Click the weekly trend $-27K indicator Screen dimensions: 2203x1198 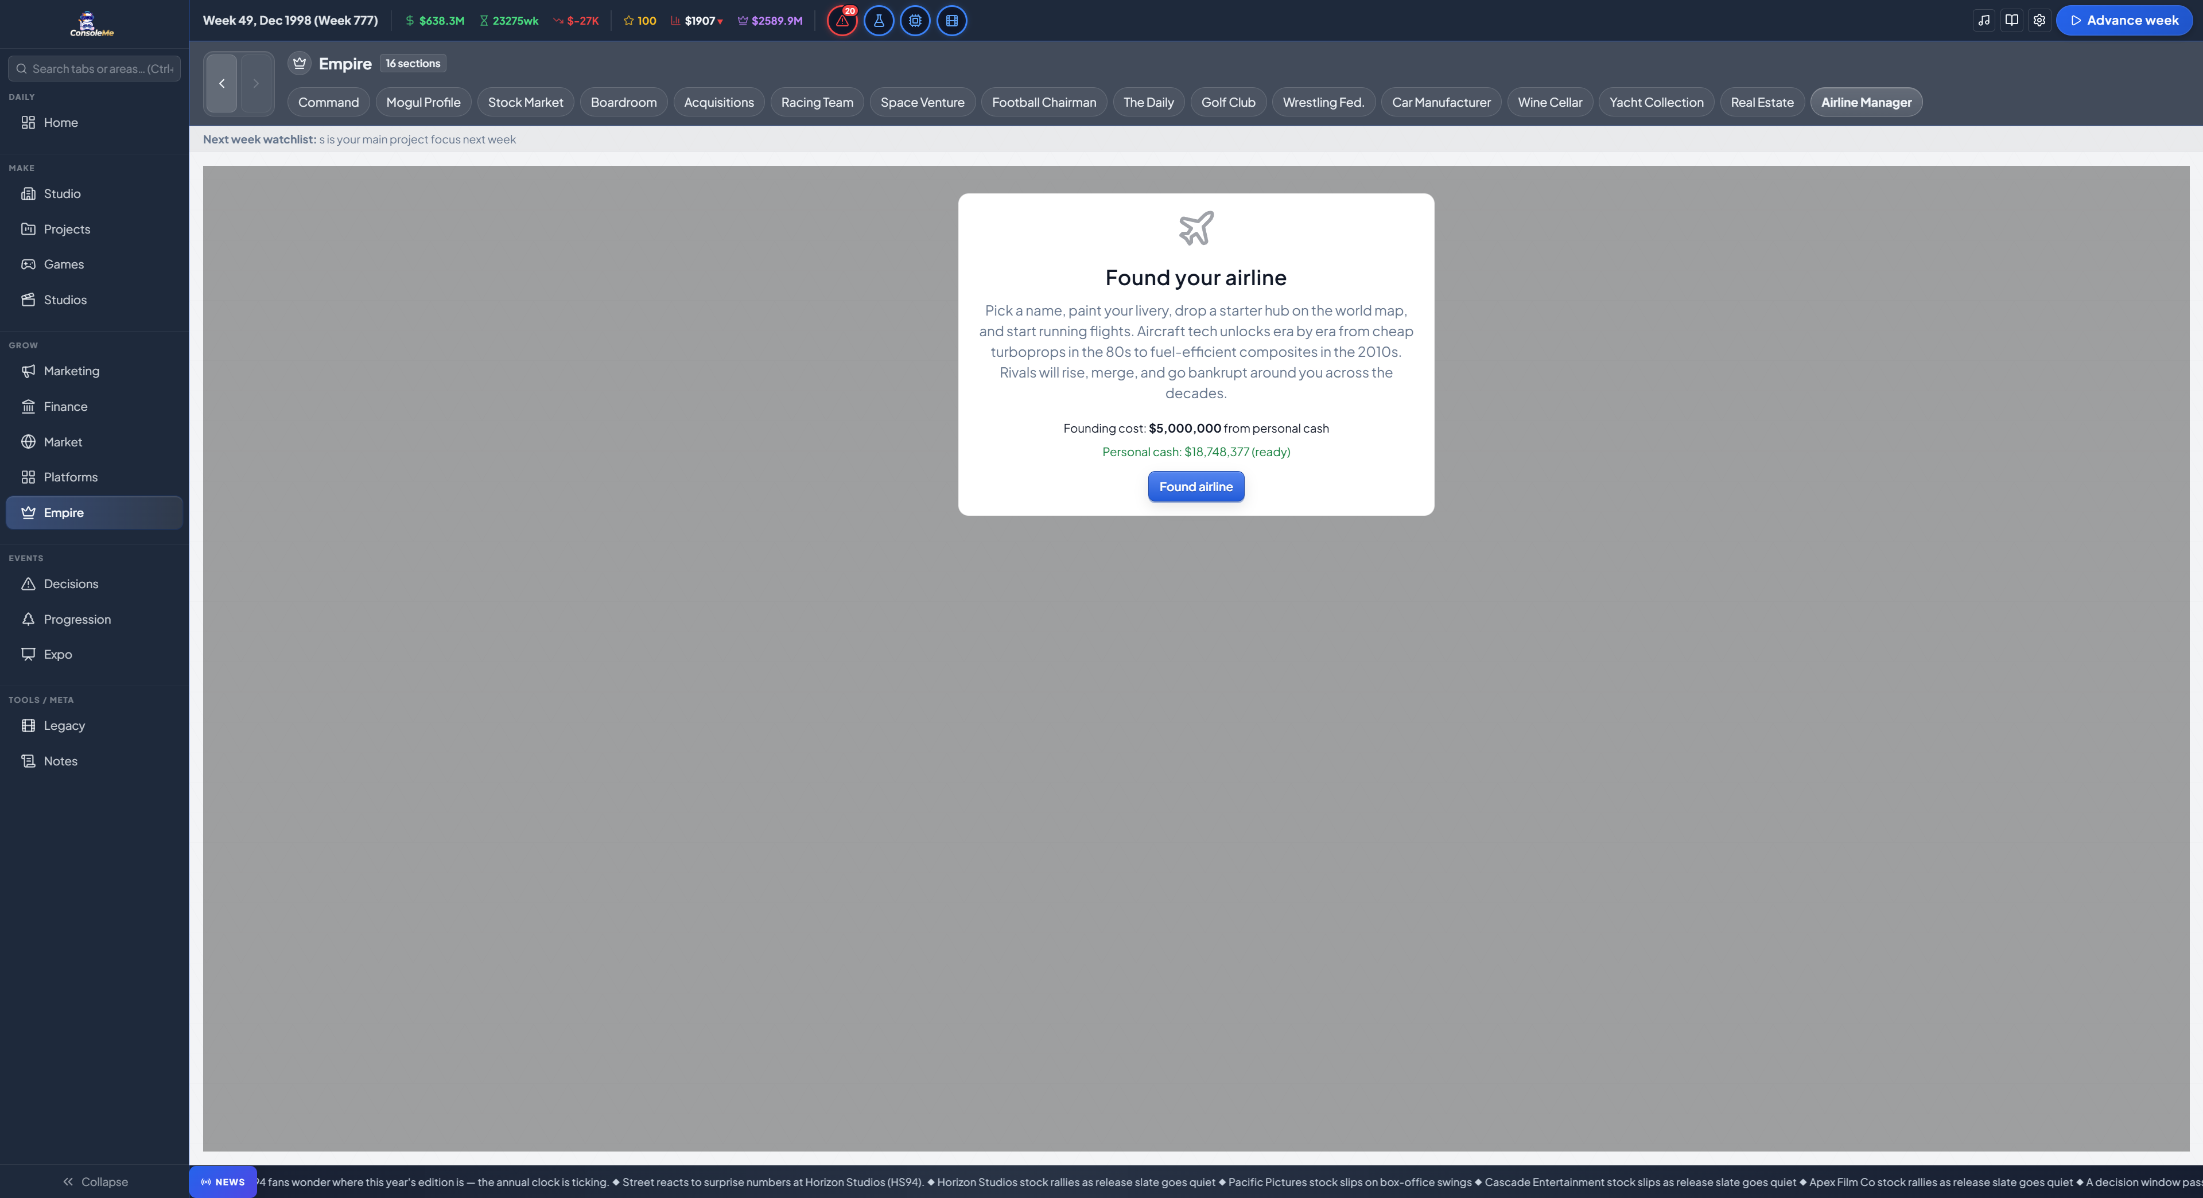(576, 21)
